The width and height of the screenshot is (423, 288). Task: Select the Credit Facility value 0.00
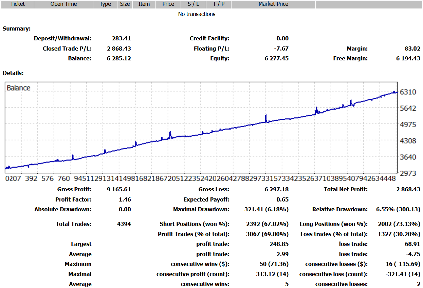click(282, 38)
